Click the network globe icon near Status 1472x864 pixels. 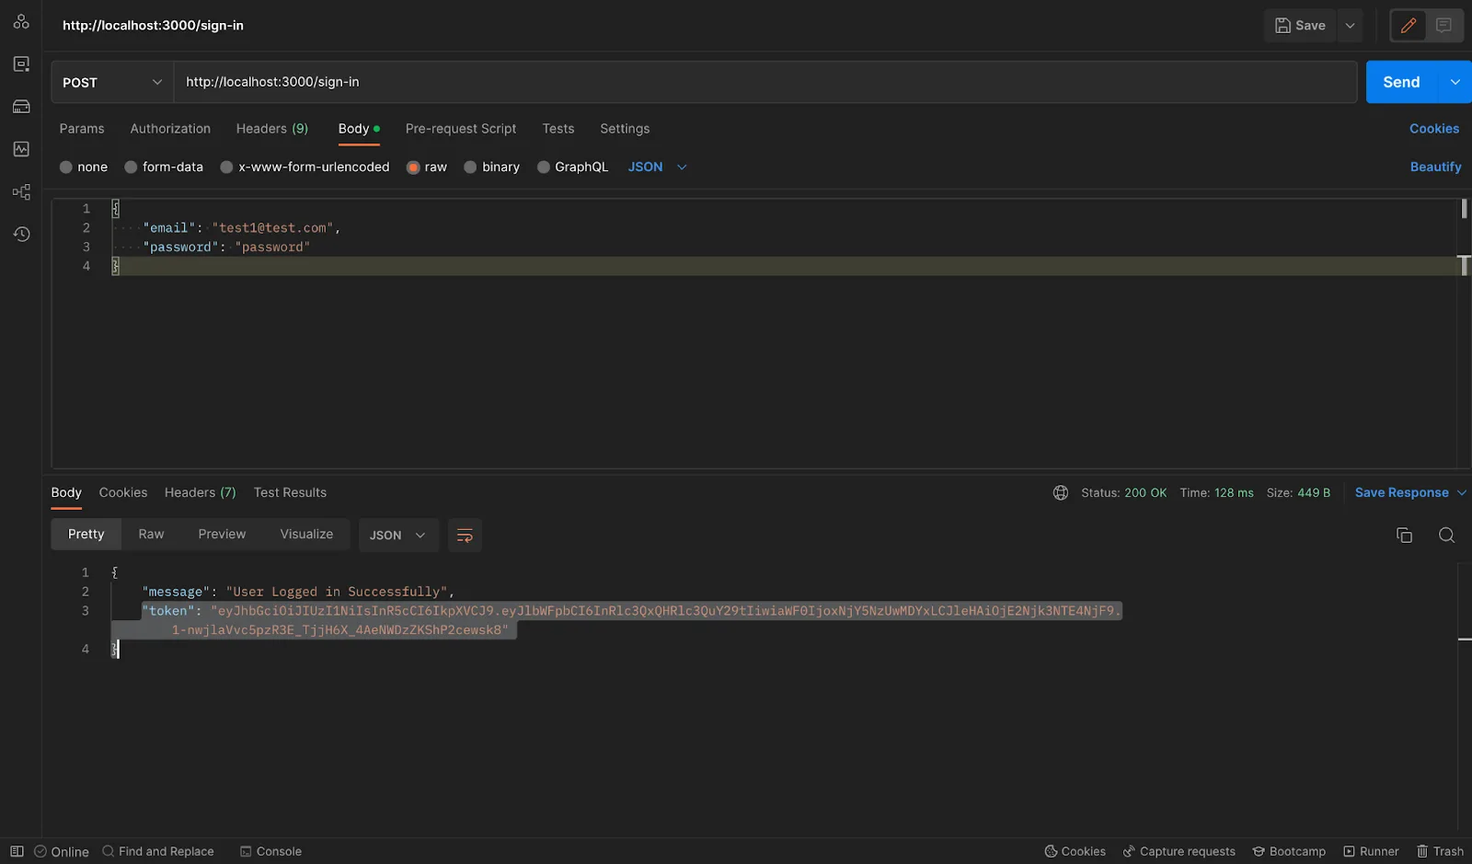[x=1061, y=493]
